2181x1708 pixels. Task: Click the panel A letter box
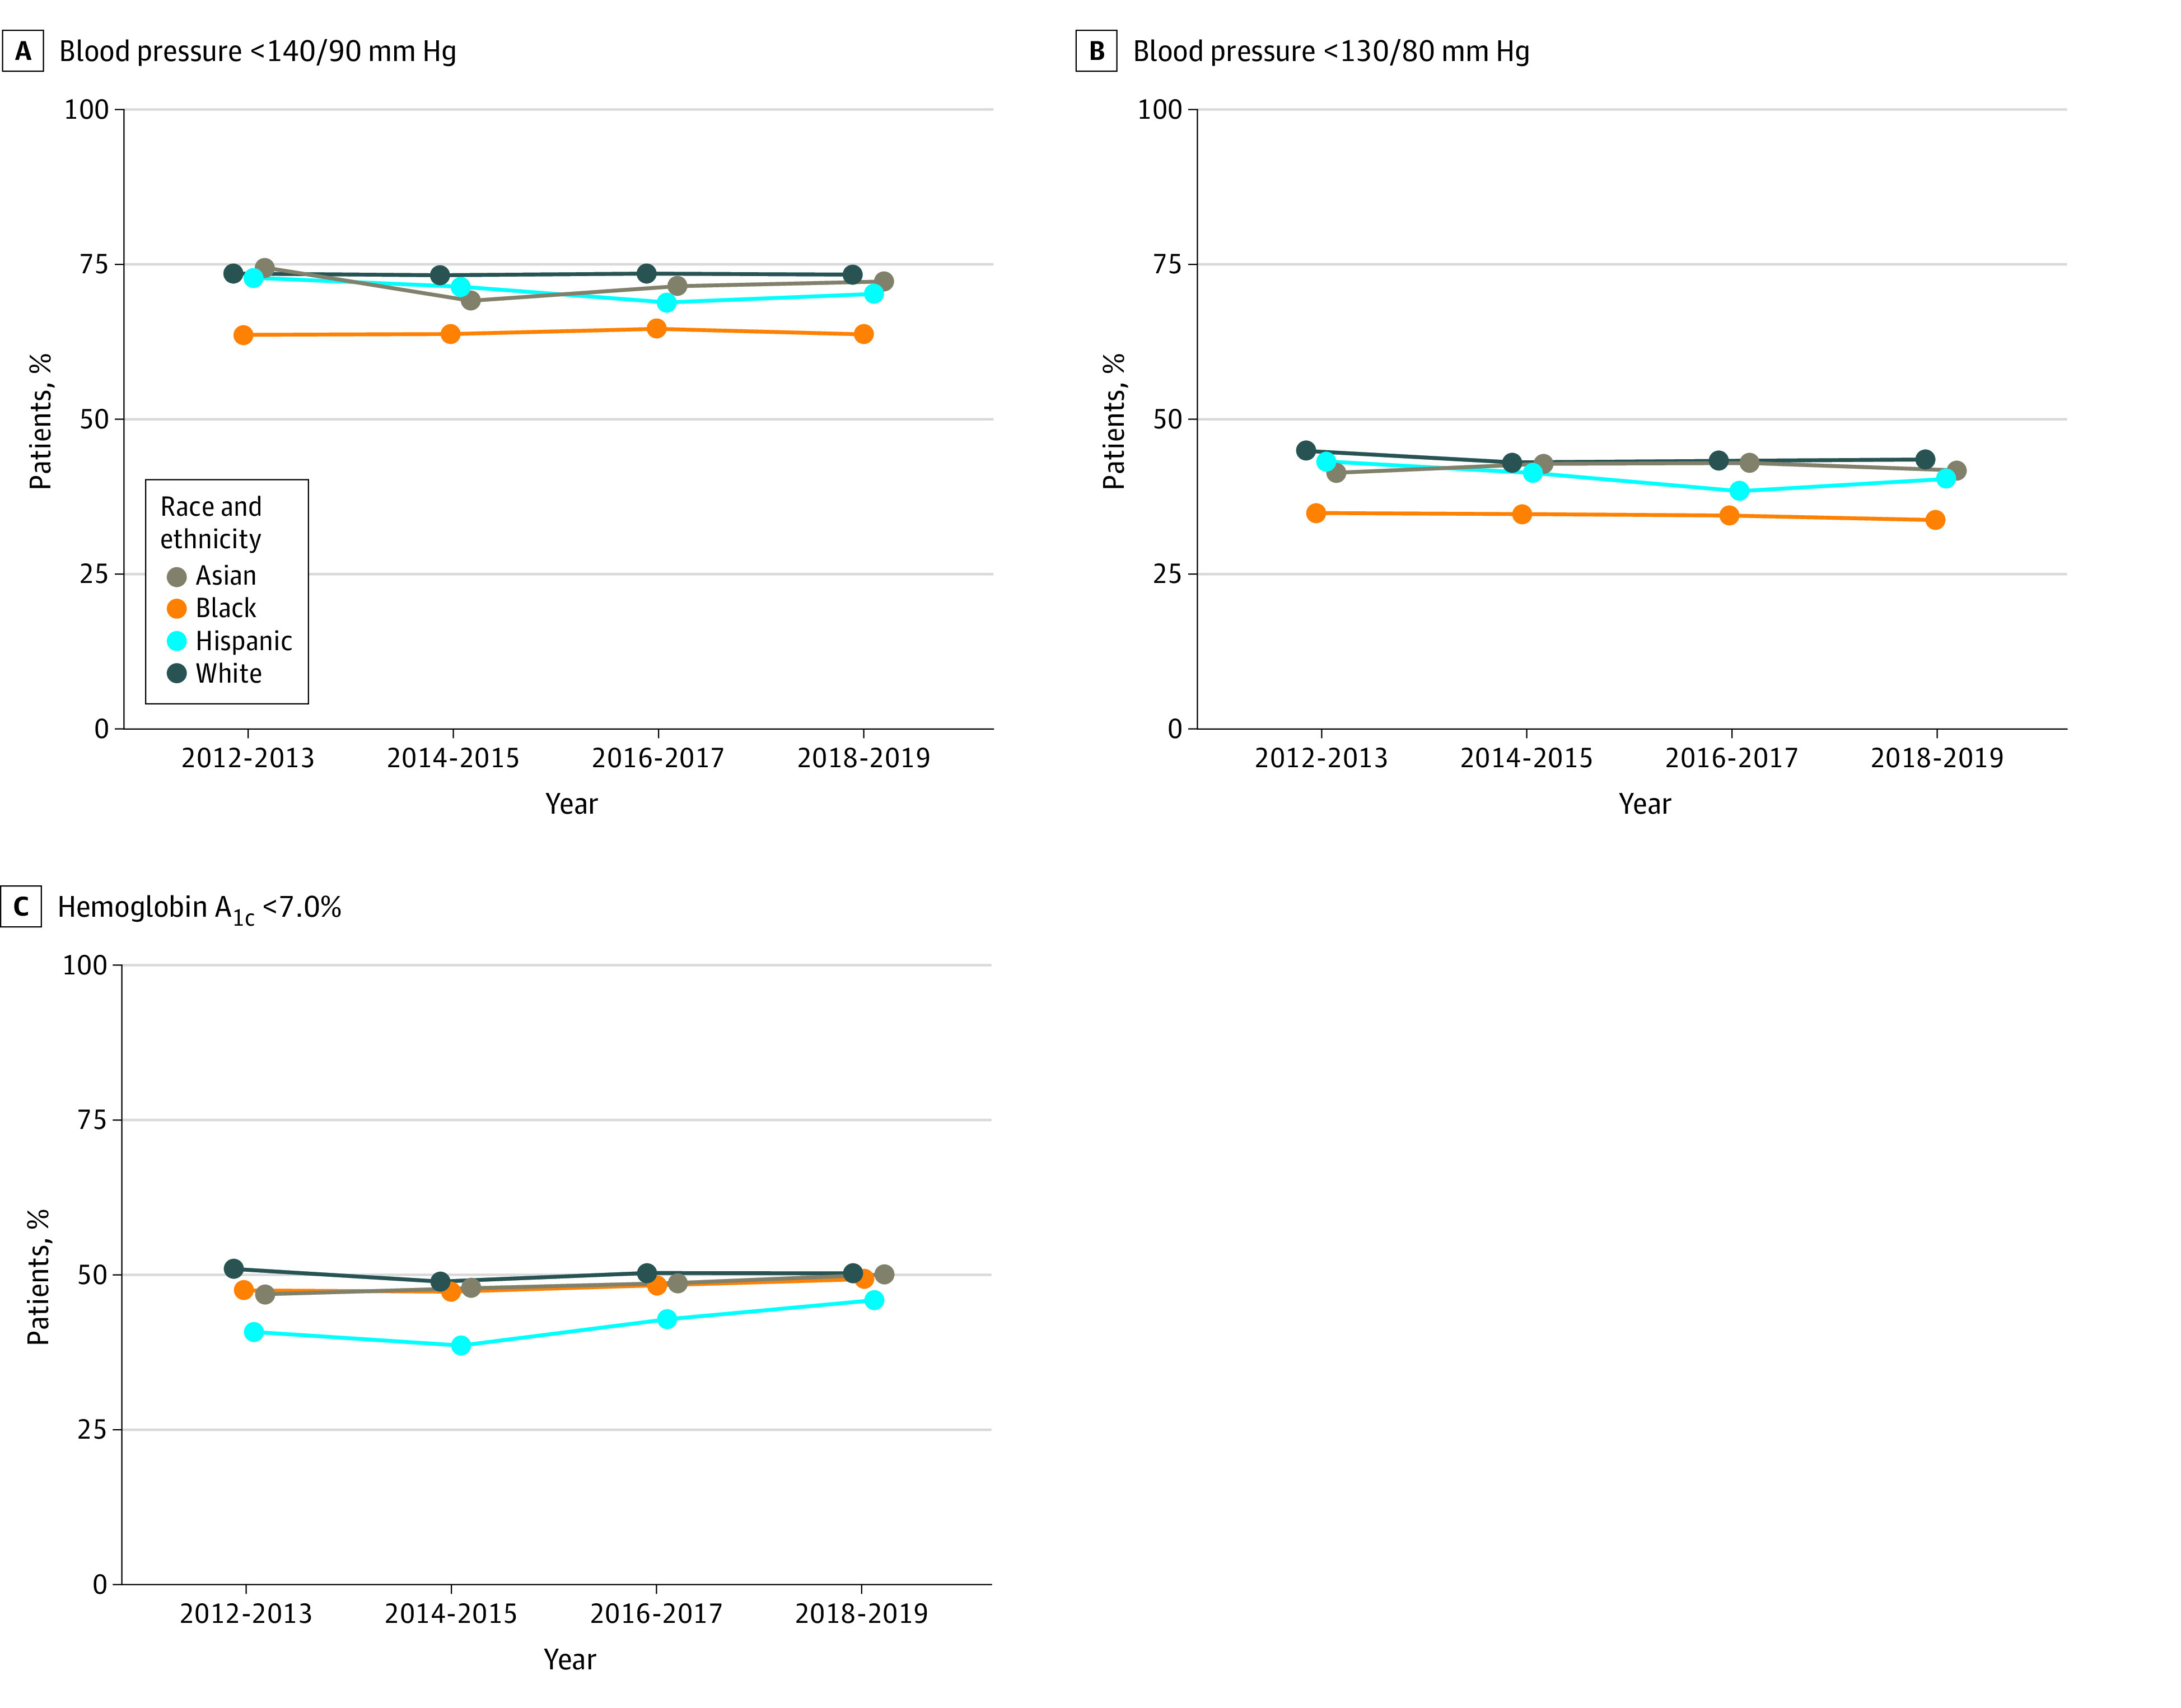23,51
